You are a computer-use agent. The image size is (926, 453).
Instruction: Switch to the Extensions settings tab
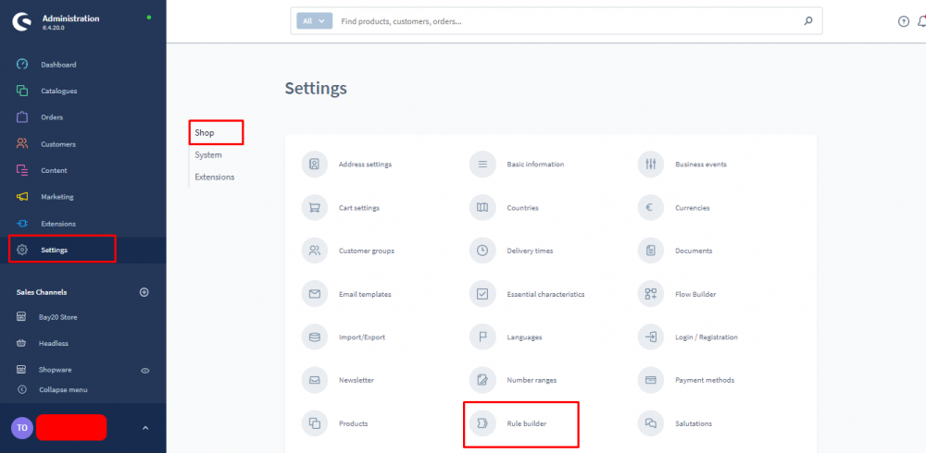coord(214,177)
